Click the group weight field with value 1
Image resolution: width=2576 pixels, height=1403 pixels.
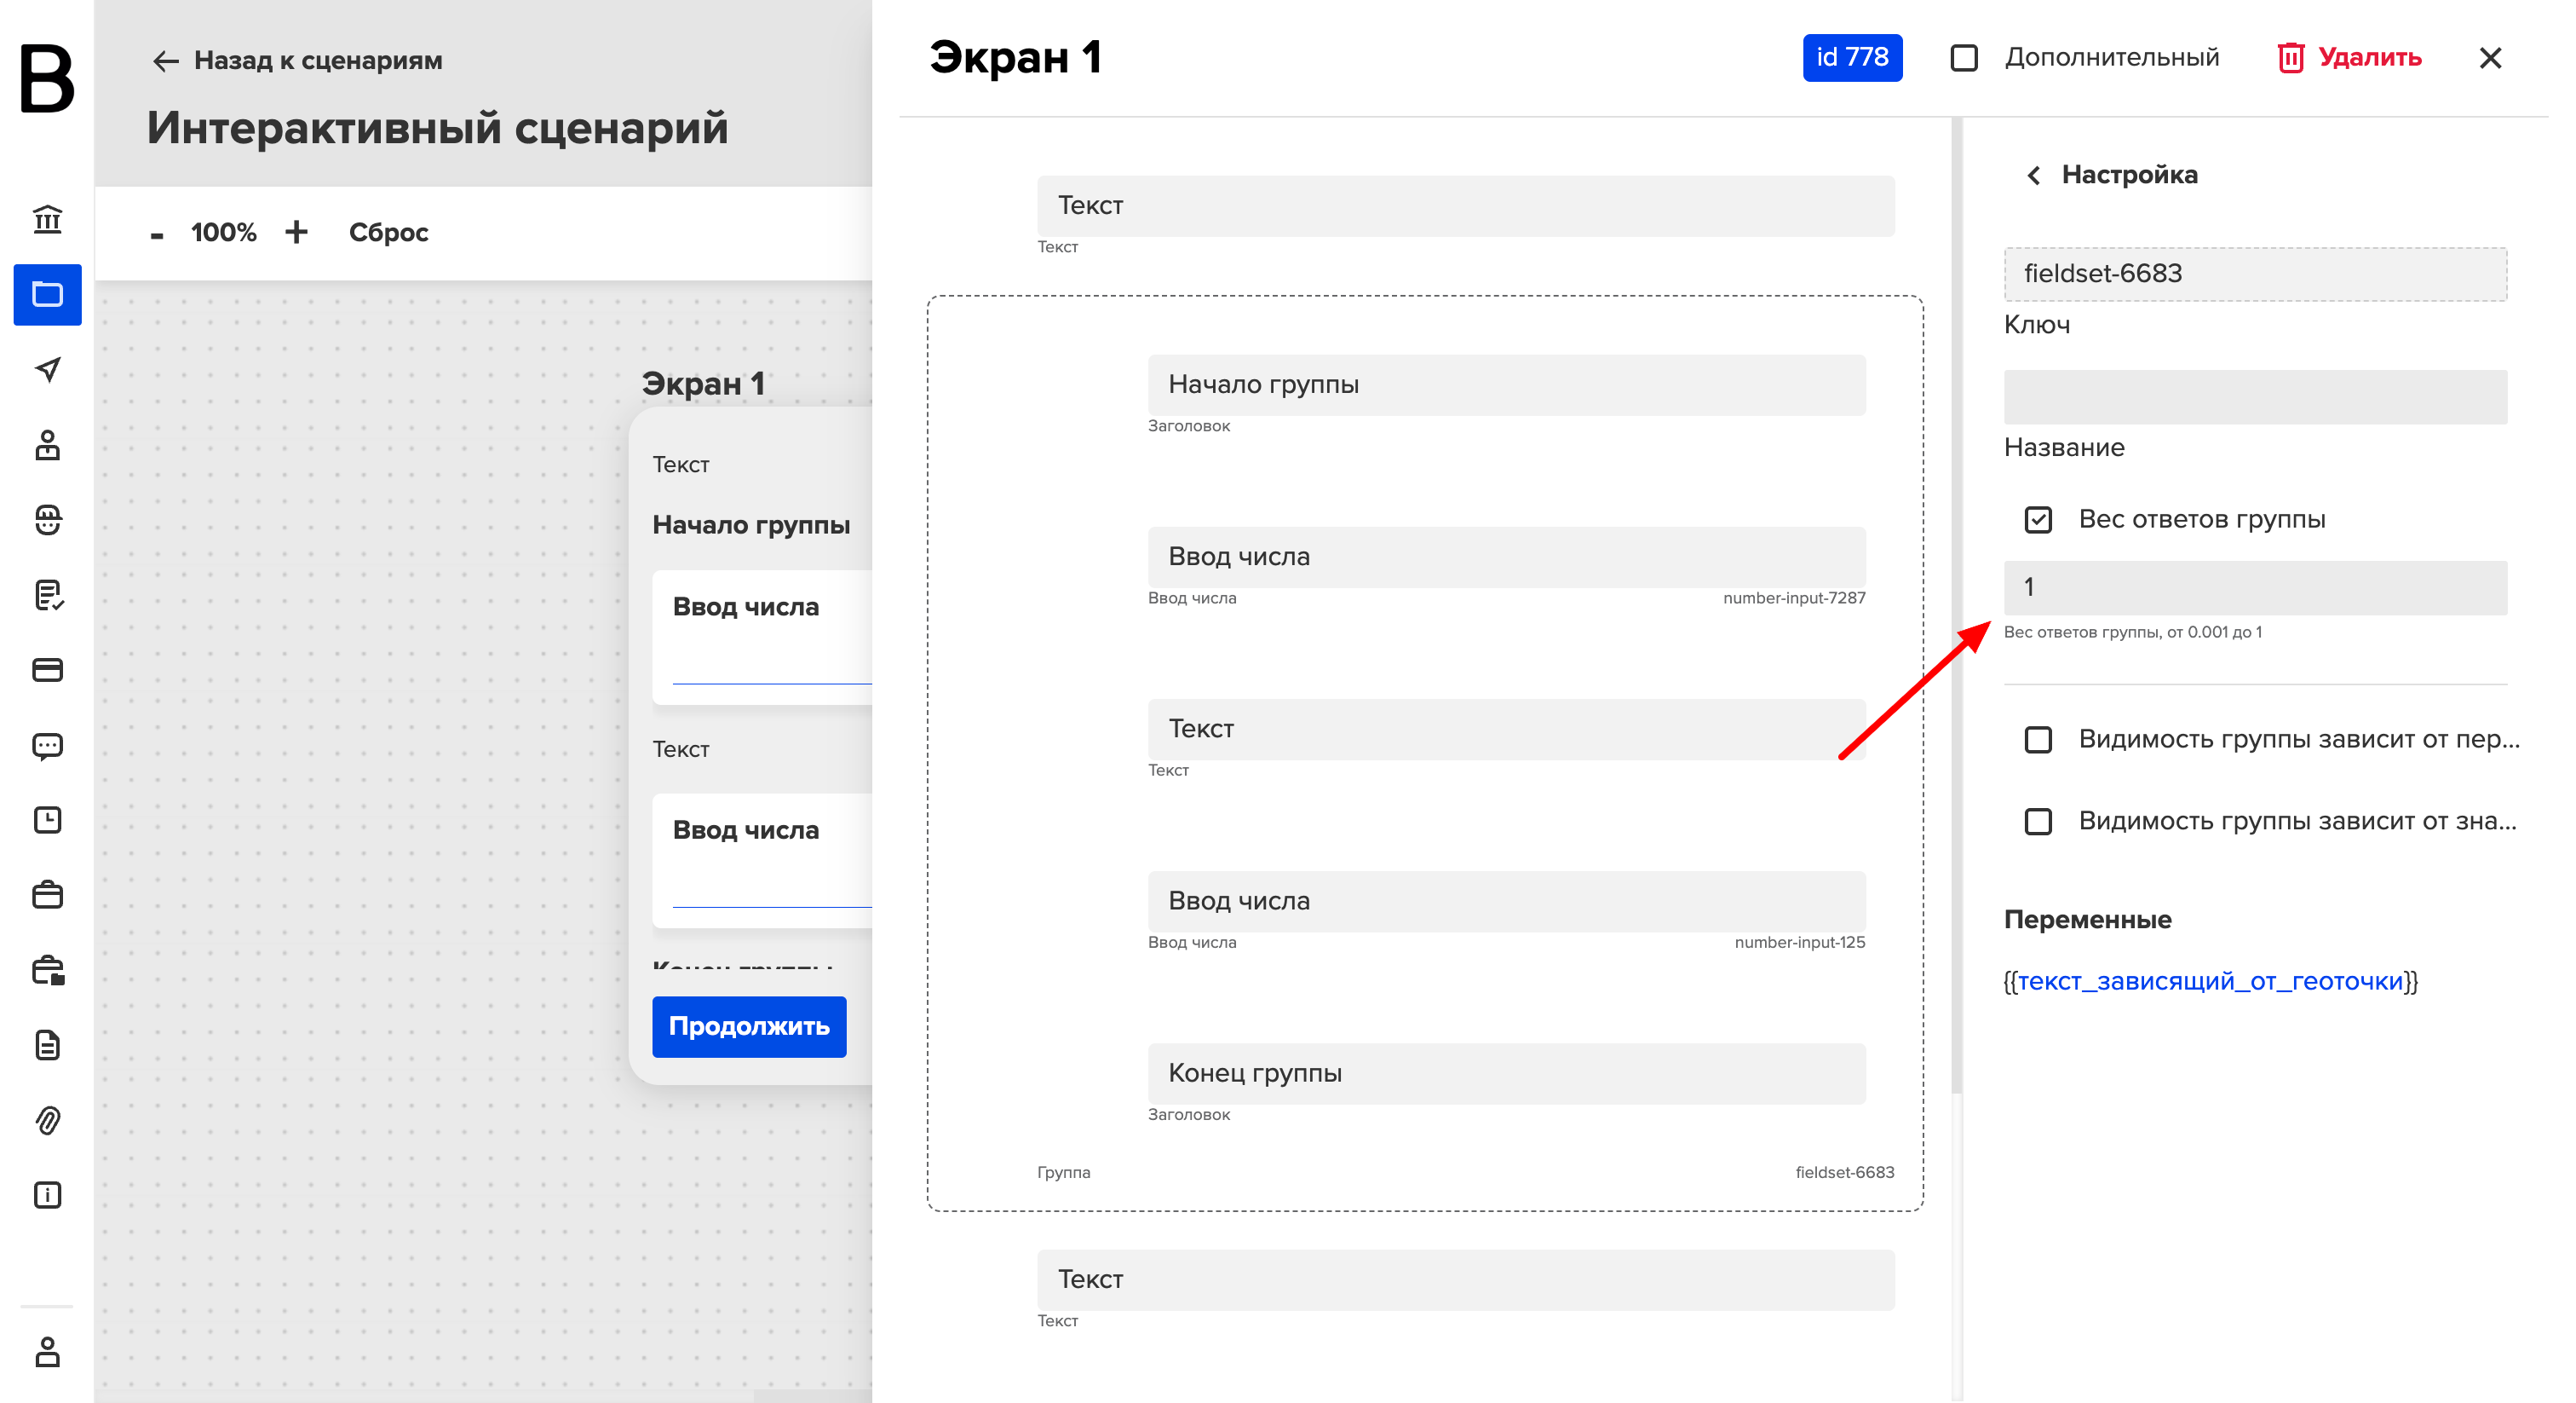tap(2254, 587)
